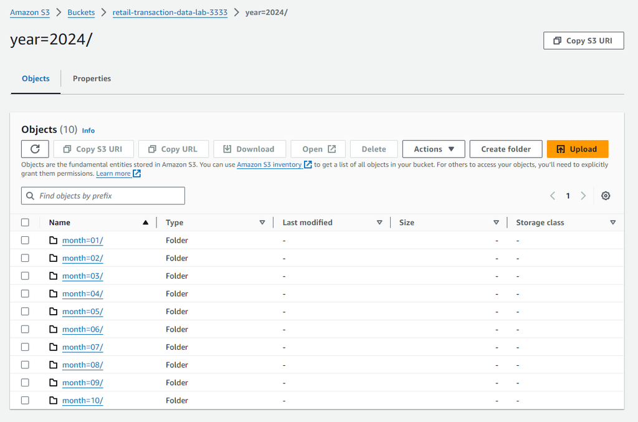Check the select-all objects checkbox

25,221
